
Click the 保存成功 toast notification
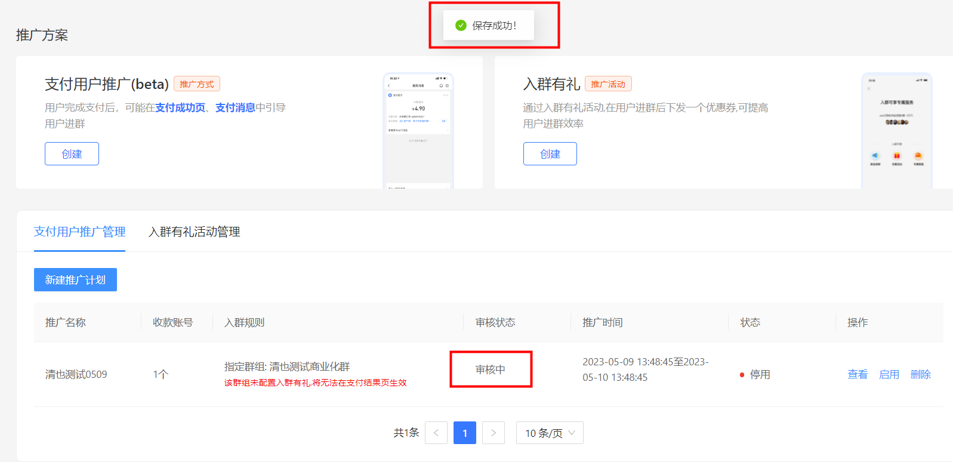point(489,25)
